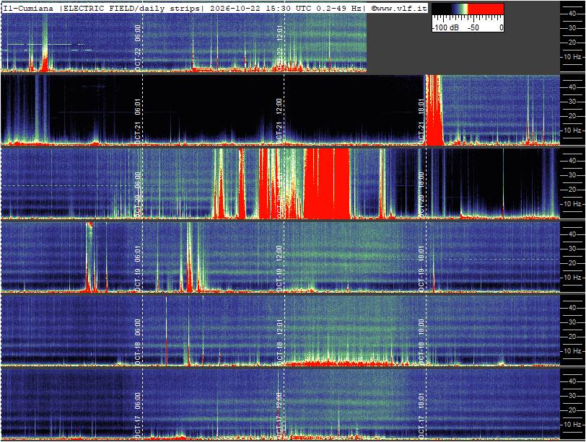Open the ©www.vlf.it website credit

click(399, 9)
